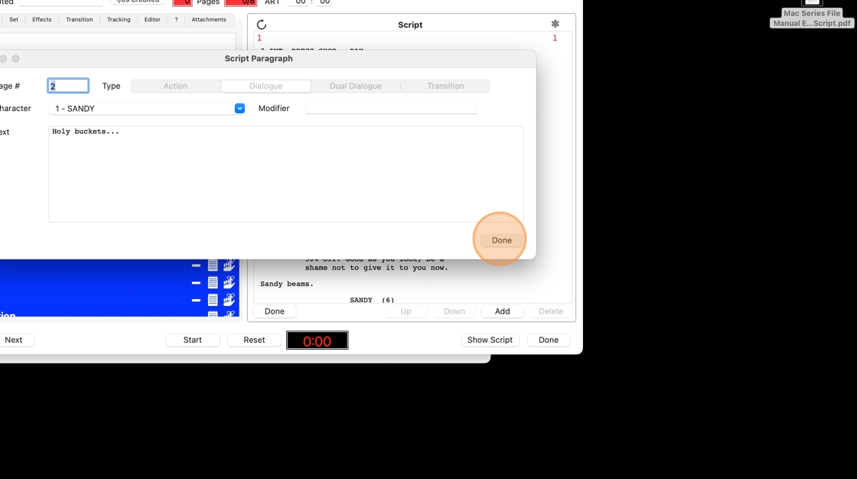Open the Editor tab
This screenshot has height=479, width=857.
point(152,20)
